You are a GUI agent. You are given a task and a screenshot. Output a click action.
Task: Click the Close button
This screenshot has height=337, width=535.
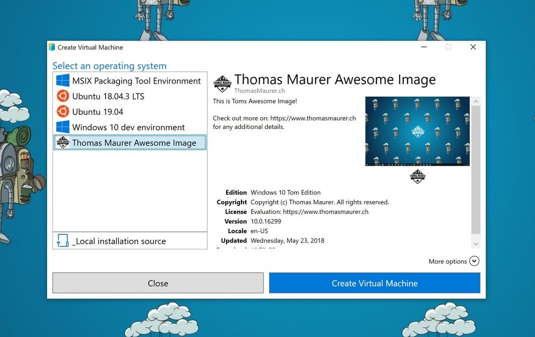[158, 283]
